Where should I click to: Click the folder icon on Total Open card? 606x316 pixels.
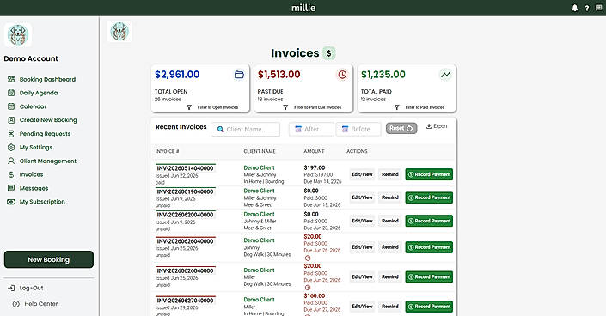[x=239, y=75]
